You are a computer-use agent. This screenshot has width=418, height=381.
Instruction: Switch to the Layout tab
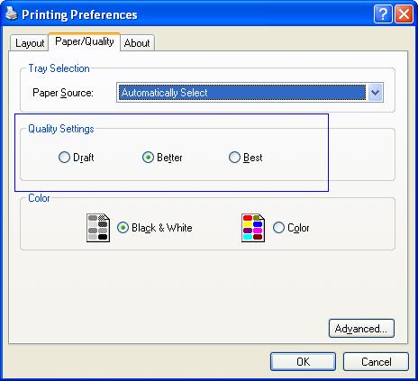30,43
